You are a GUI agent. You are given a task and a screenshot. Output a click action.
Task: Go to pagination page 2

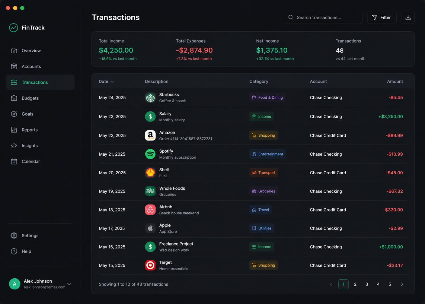pyautogui.click(x=355, y=284)
